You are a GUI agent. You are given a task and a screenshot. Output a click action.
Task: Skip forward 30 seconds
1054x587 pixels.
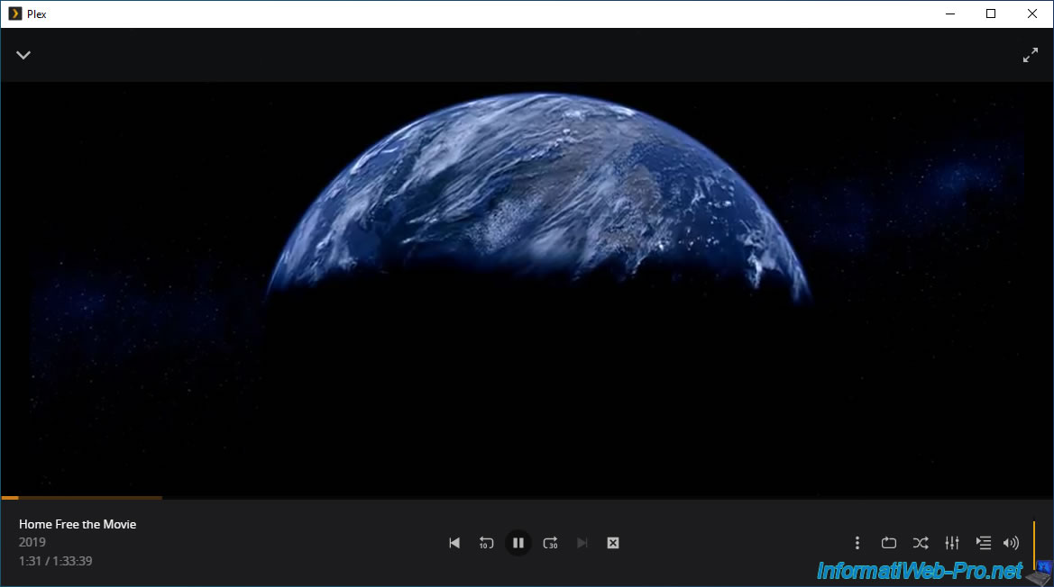click(550, 543)
